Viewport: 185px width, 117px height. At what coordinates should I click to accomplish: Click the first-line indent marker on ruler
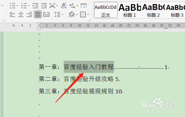38,24
